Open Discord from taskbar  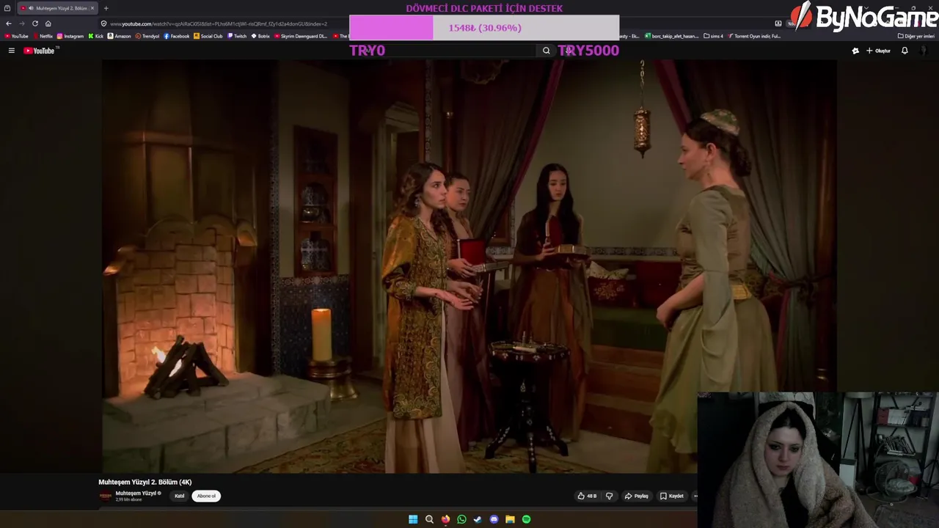[x=494, y=519]
